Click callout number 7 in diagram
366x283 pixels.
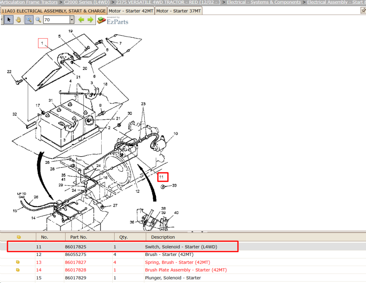[120, 44]
